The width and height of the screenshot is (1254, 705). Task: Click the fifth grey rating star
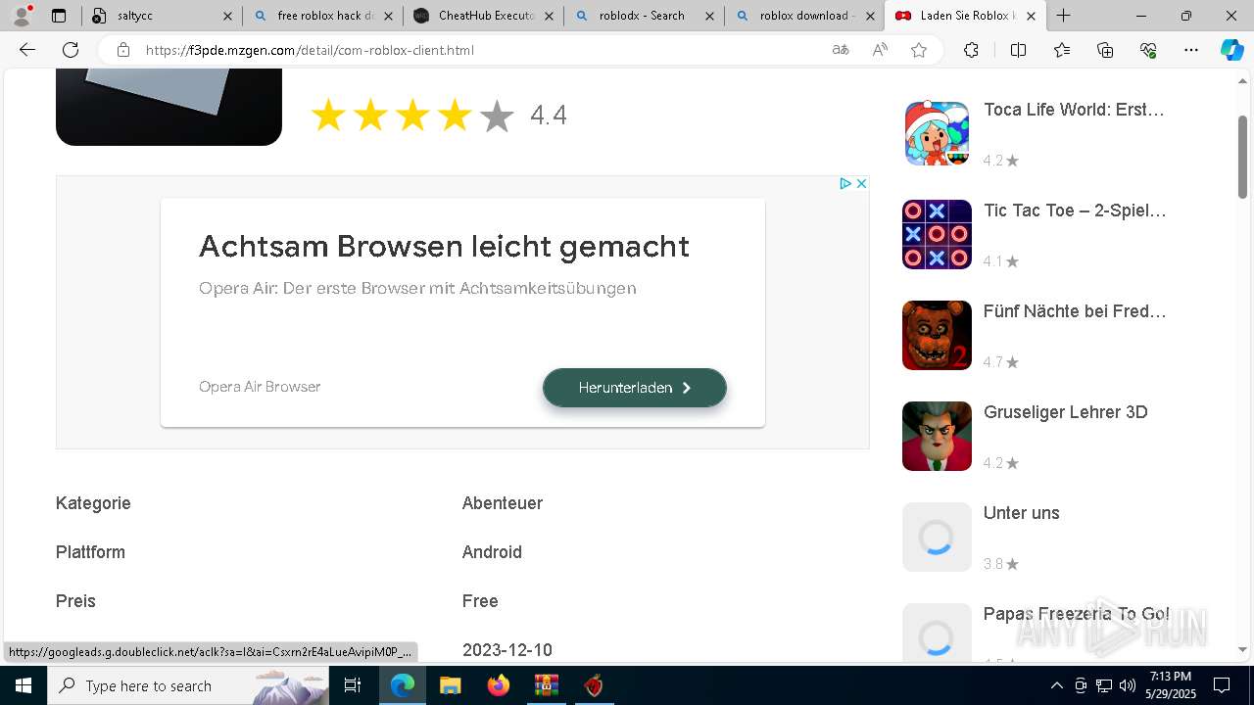point(497,116)
